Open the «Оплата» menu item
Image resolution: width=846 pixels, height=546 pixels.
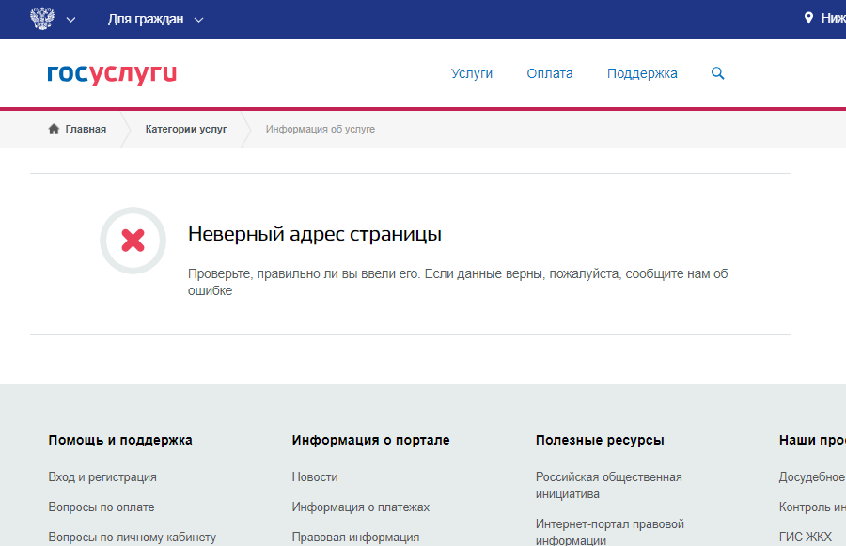pyautogui.click(x=550, y=73)
